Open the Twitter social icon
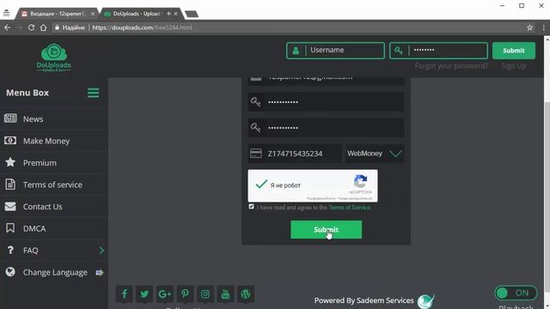The width and height of the screenshot is (550, 309). (144, 294)
